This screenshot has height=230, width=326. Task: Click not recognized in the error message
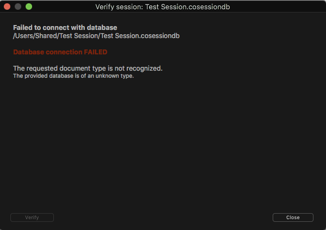(x=138, y=69)
